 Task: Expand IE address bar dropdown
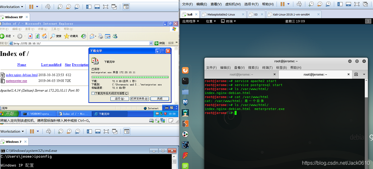[151, 43]
